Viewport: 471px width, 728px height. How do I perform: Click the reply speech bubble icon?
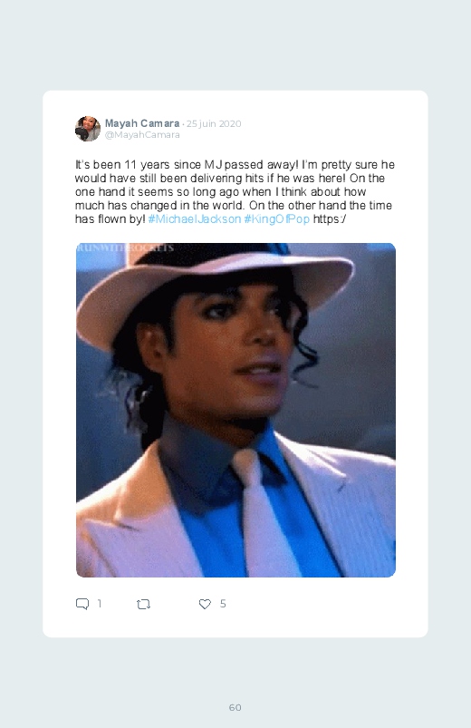pos(82,604)
